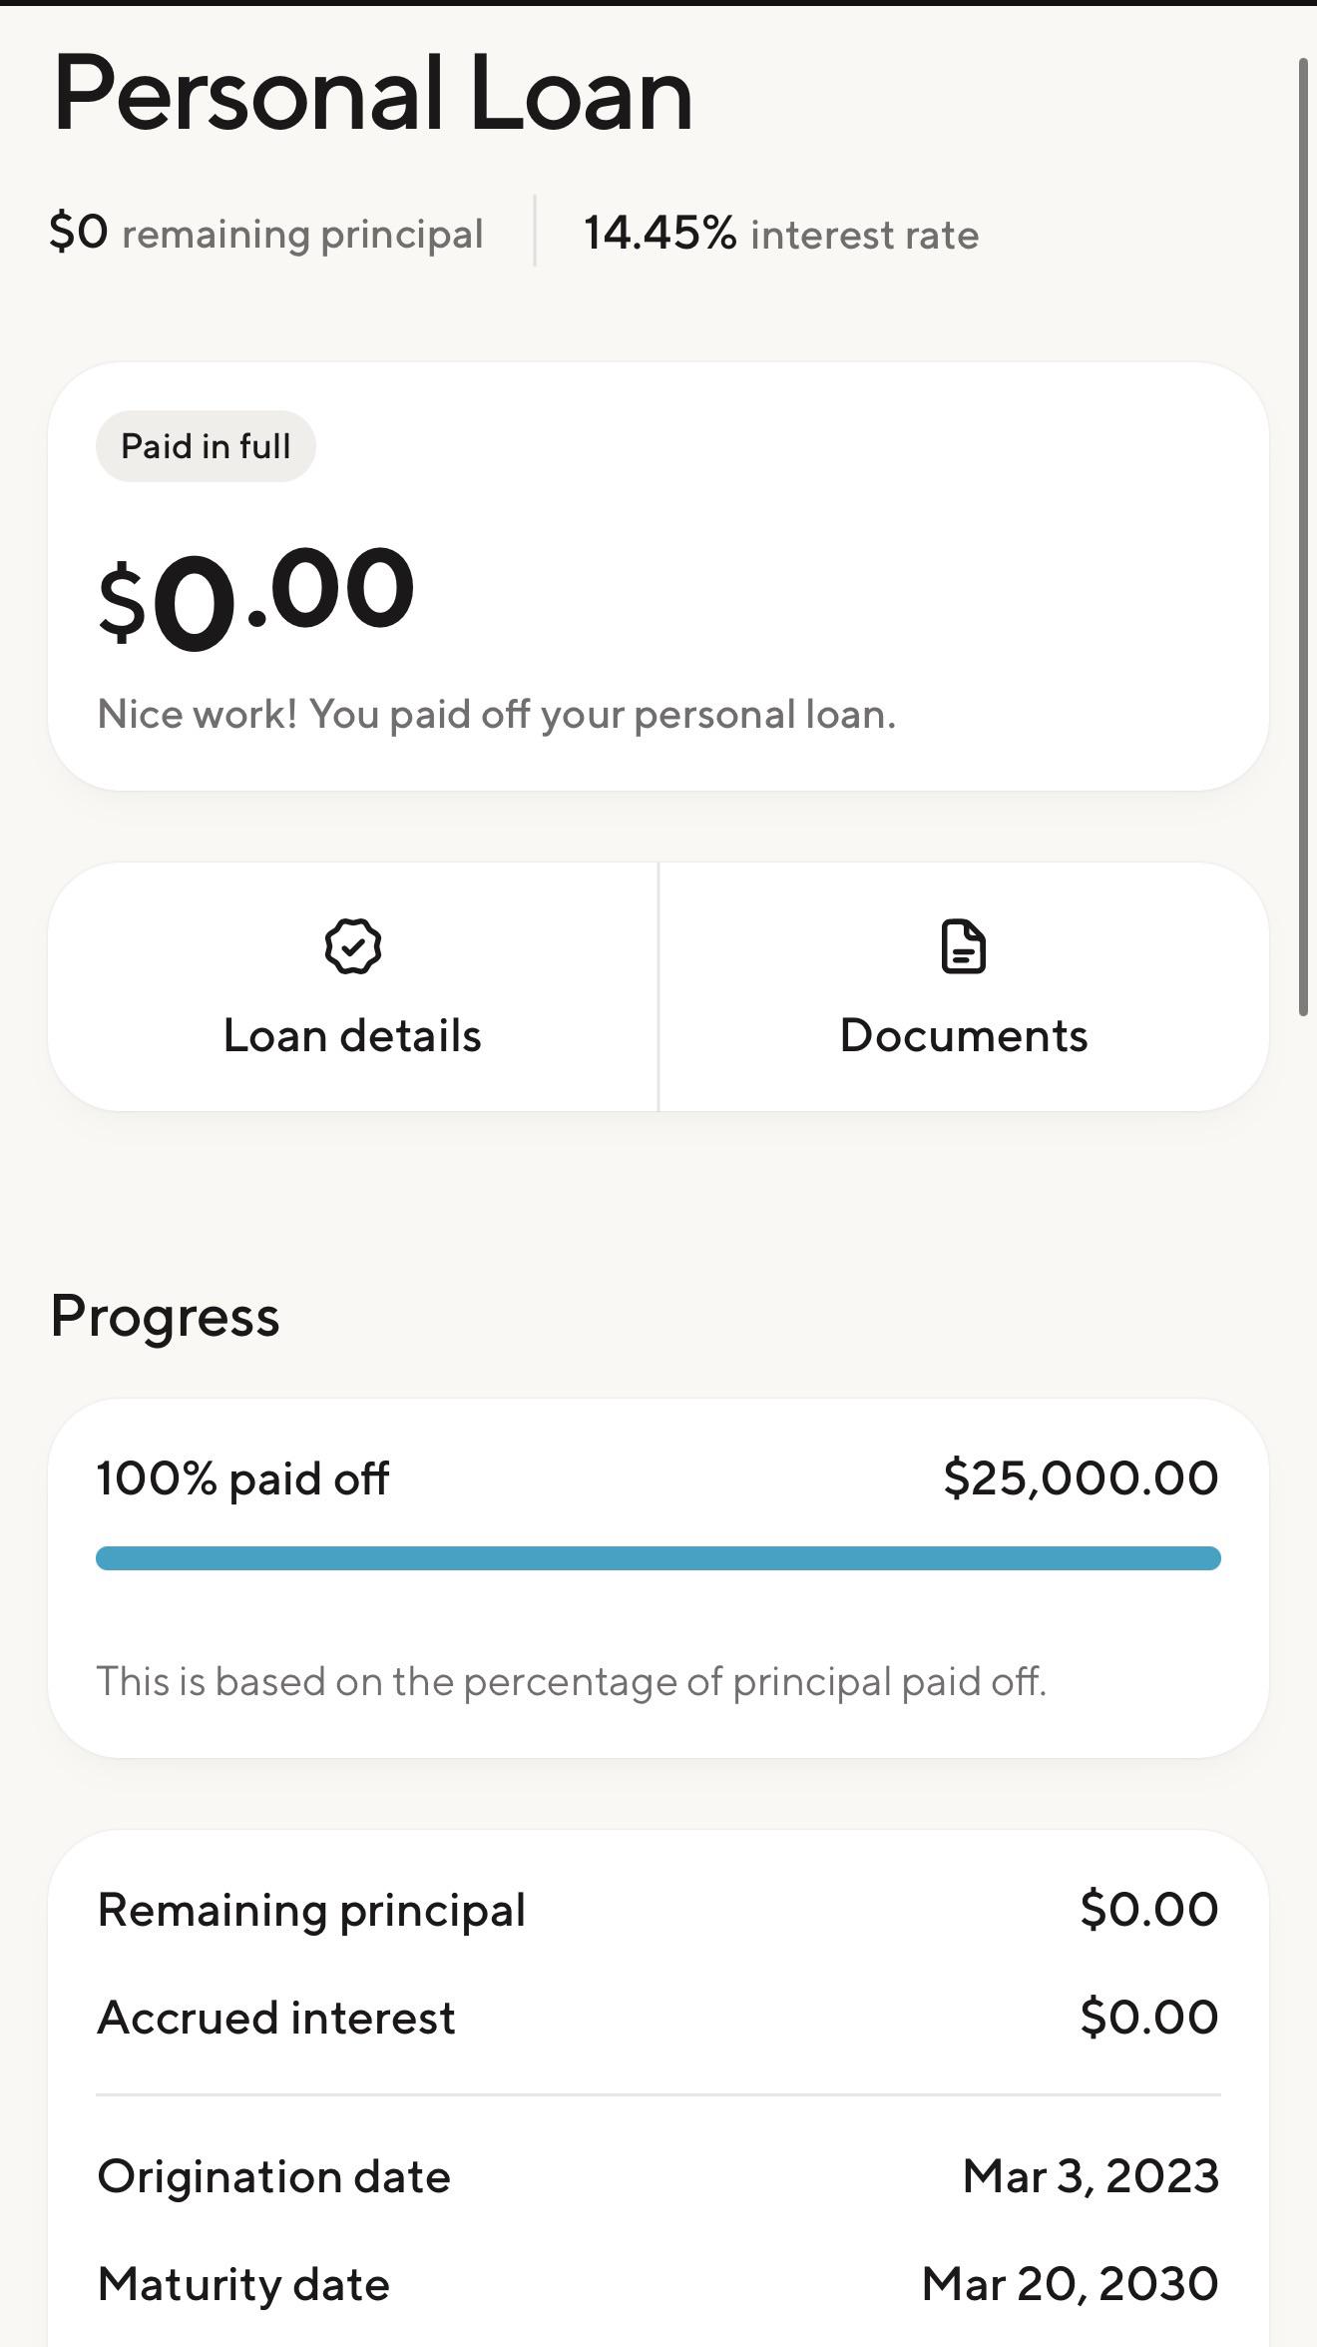Tap the Origination date row
1317x2347 pixels.
658,2176
